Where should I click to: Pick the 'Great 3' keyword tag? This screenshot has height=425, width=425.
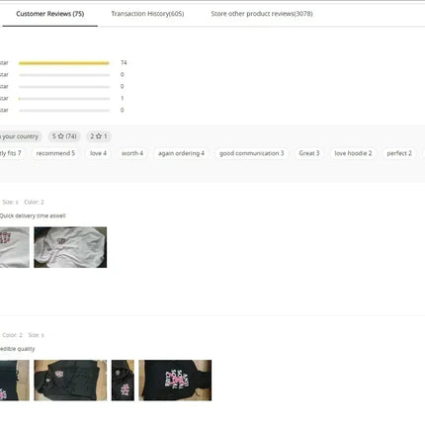coord(309,153)
